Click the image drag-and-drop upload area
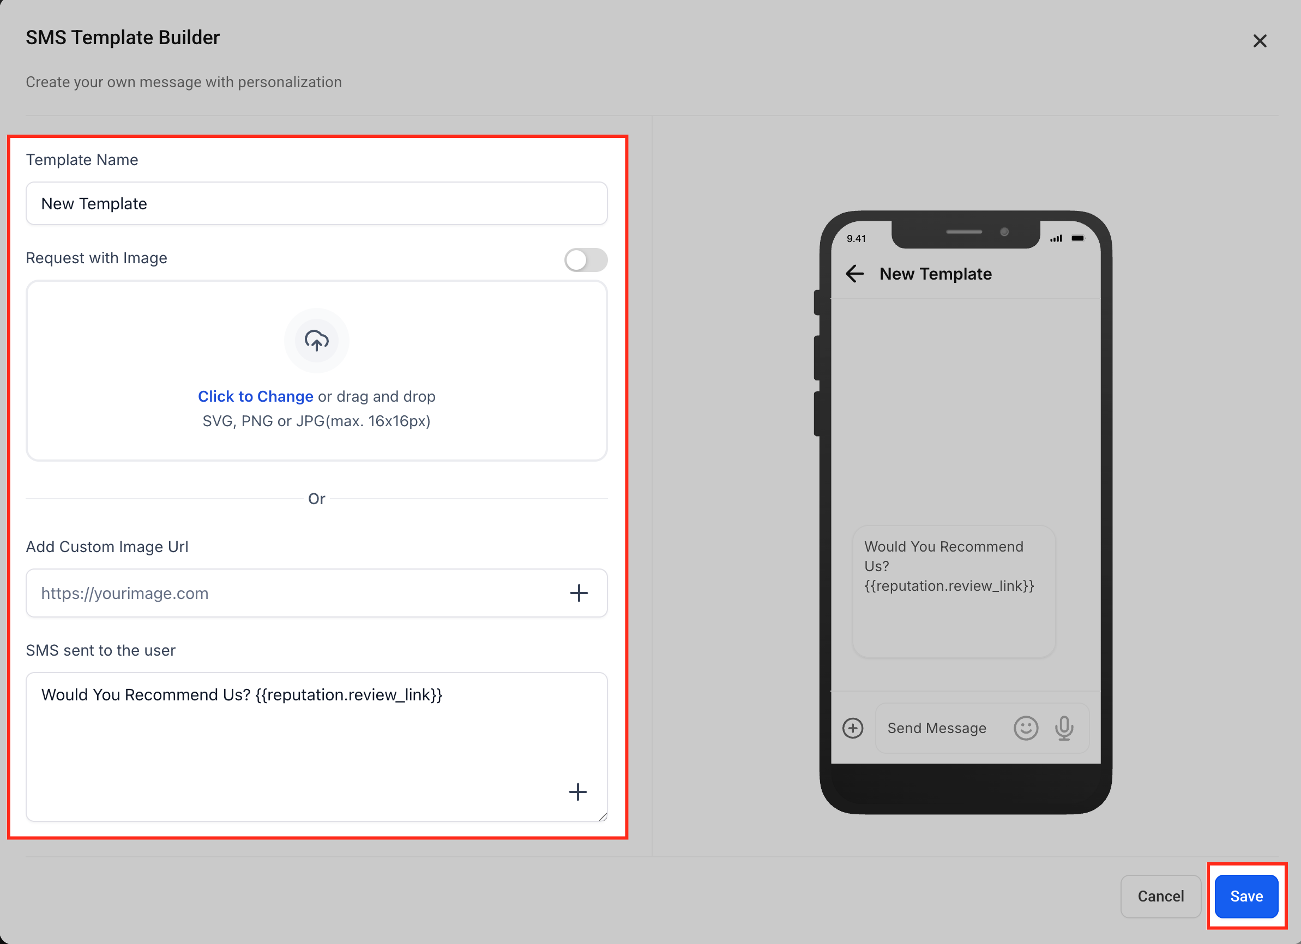1301x944 pixels. coord(316,371)
